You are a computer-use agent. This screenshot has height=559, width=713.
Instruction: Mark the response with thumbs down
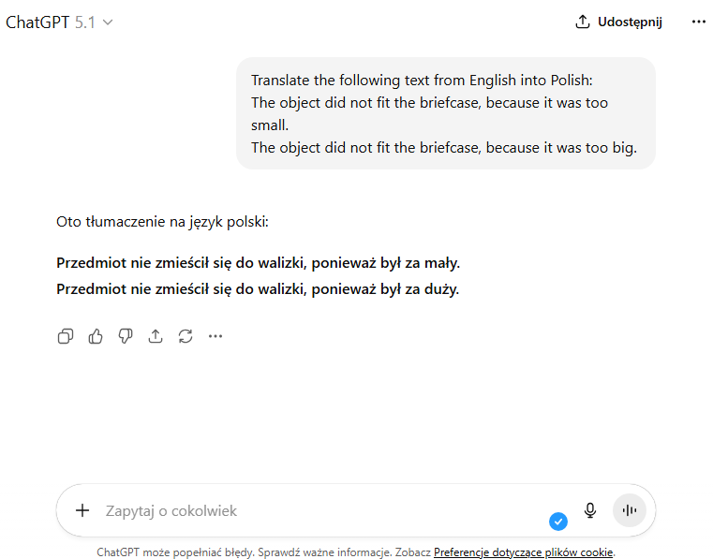coord(126,336)
